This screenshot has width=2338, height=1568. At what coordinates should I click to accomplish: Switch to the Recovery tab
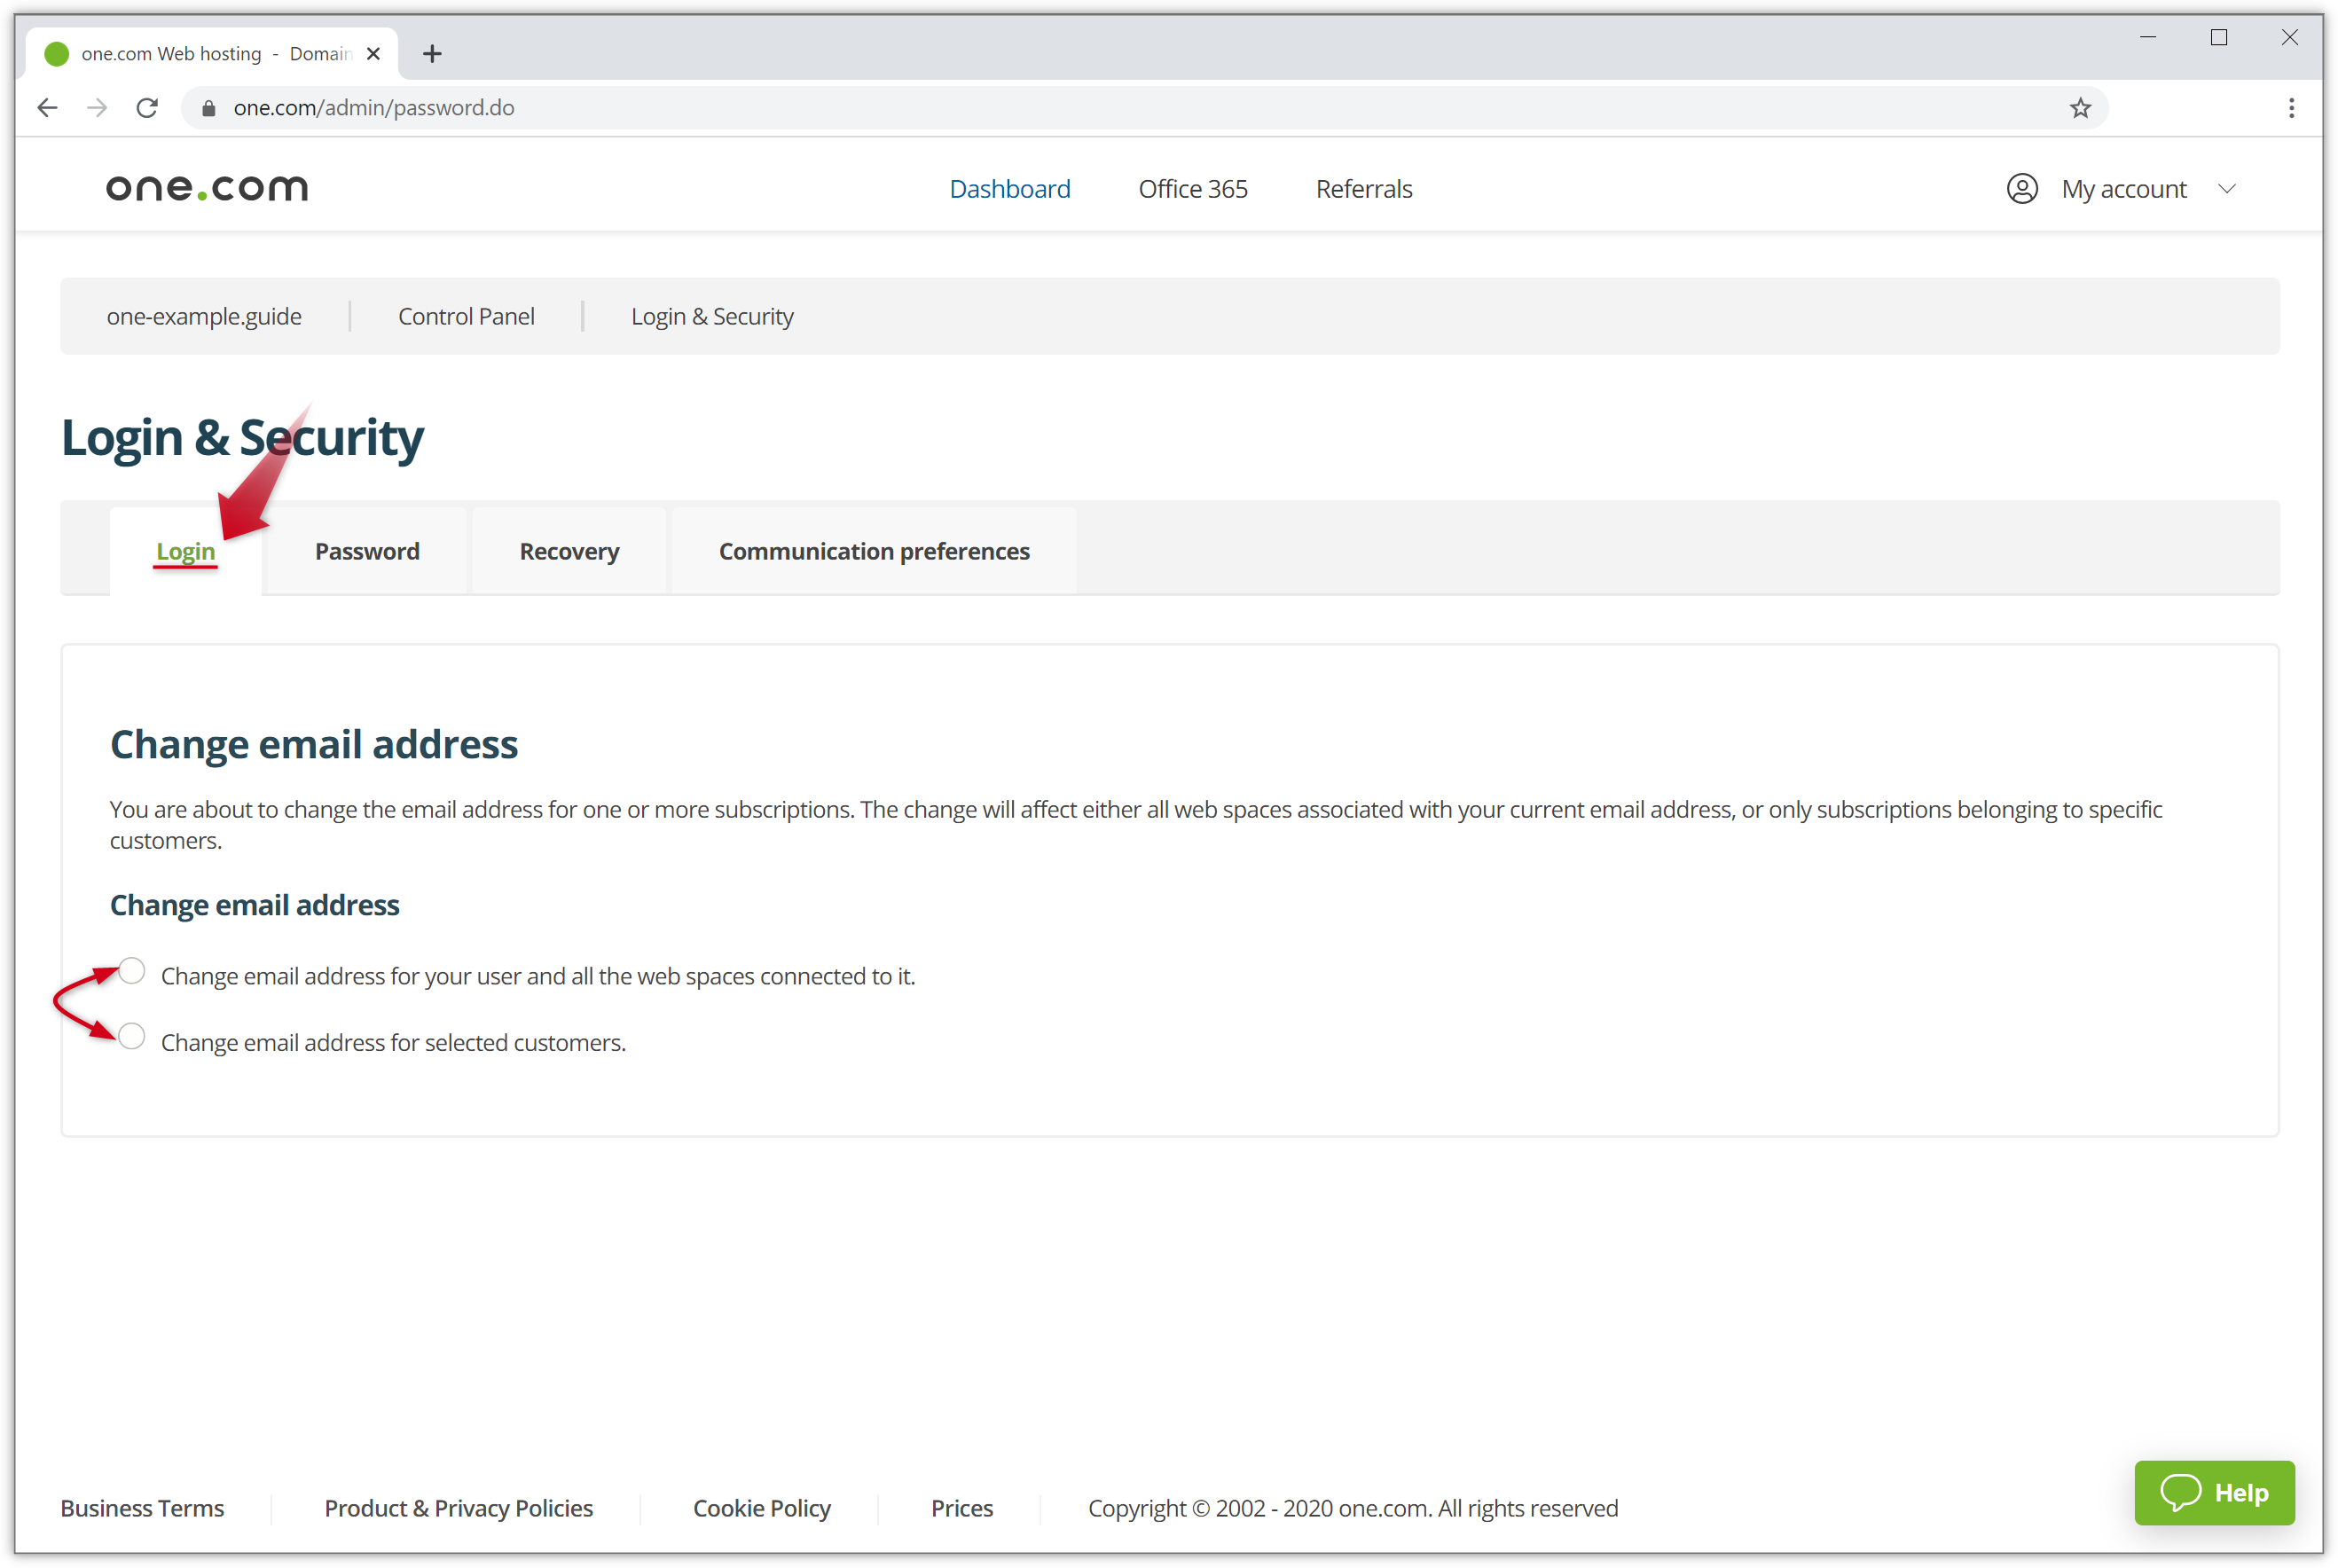coord(569,550)
